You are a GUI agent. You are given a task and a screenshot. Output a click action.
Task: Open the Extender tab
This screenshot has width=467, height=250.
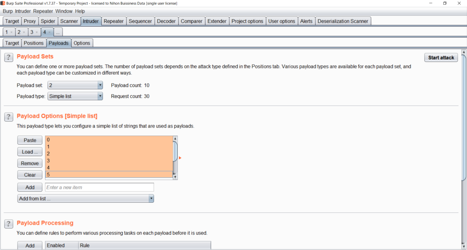click(217, 21)
